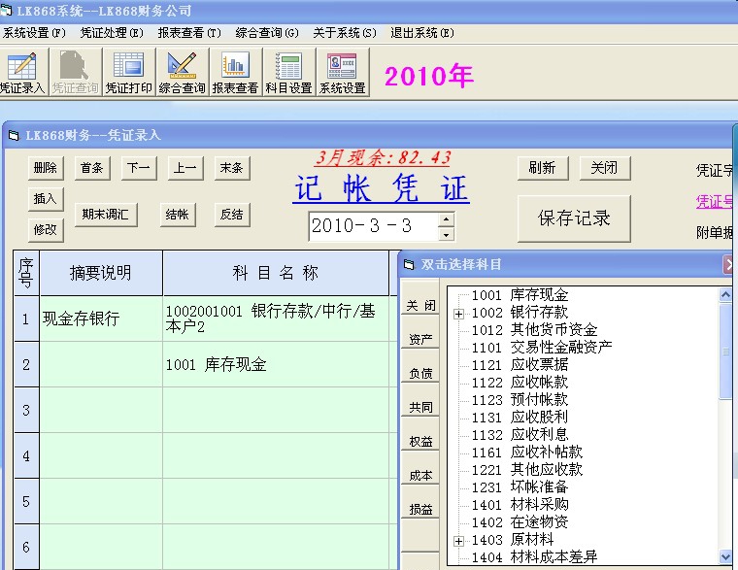The width and height of the screenshot is (738, 570).
Task: Click the 双击选择科目 panel title icon
Action: pos(409,265)
